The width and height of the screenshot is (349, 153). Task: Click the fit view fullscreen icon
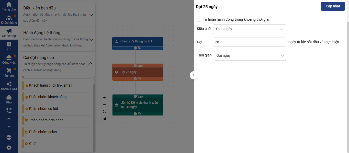pos(105,111)
